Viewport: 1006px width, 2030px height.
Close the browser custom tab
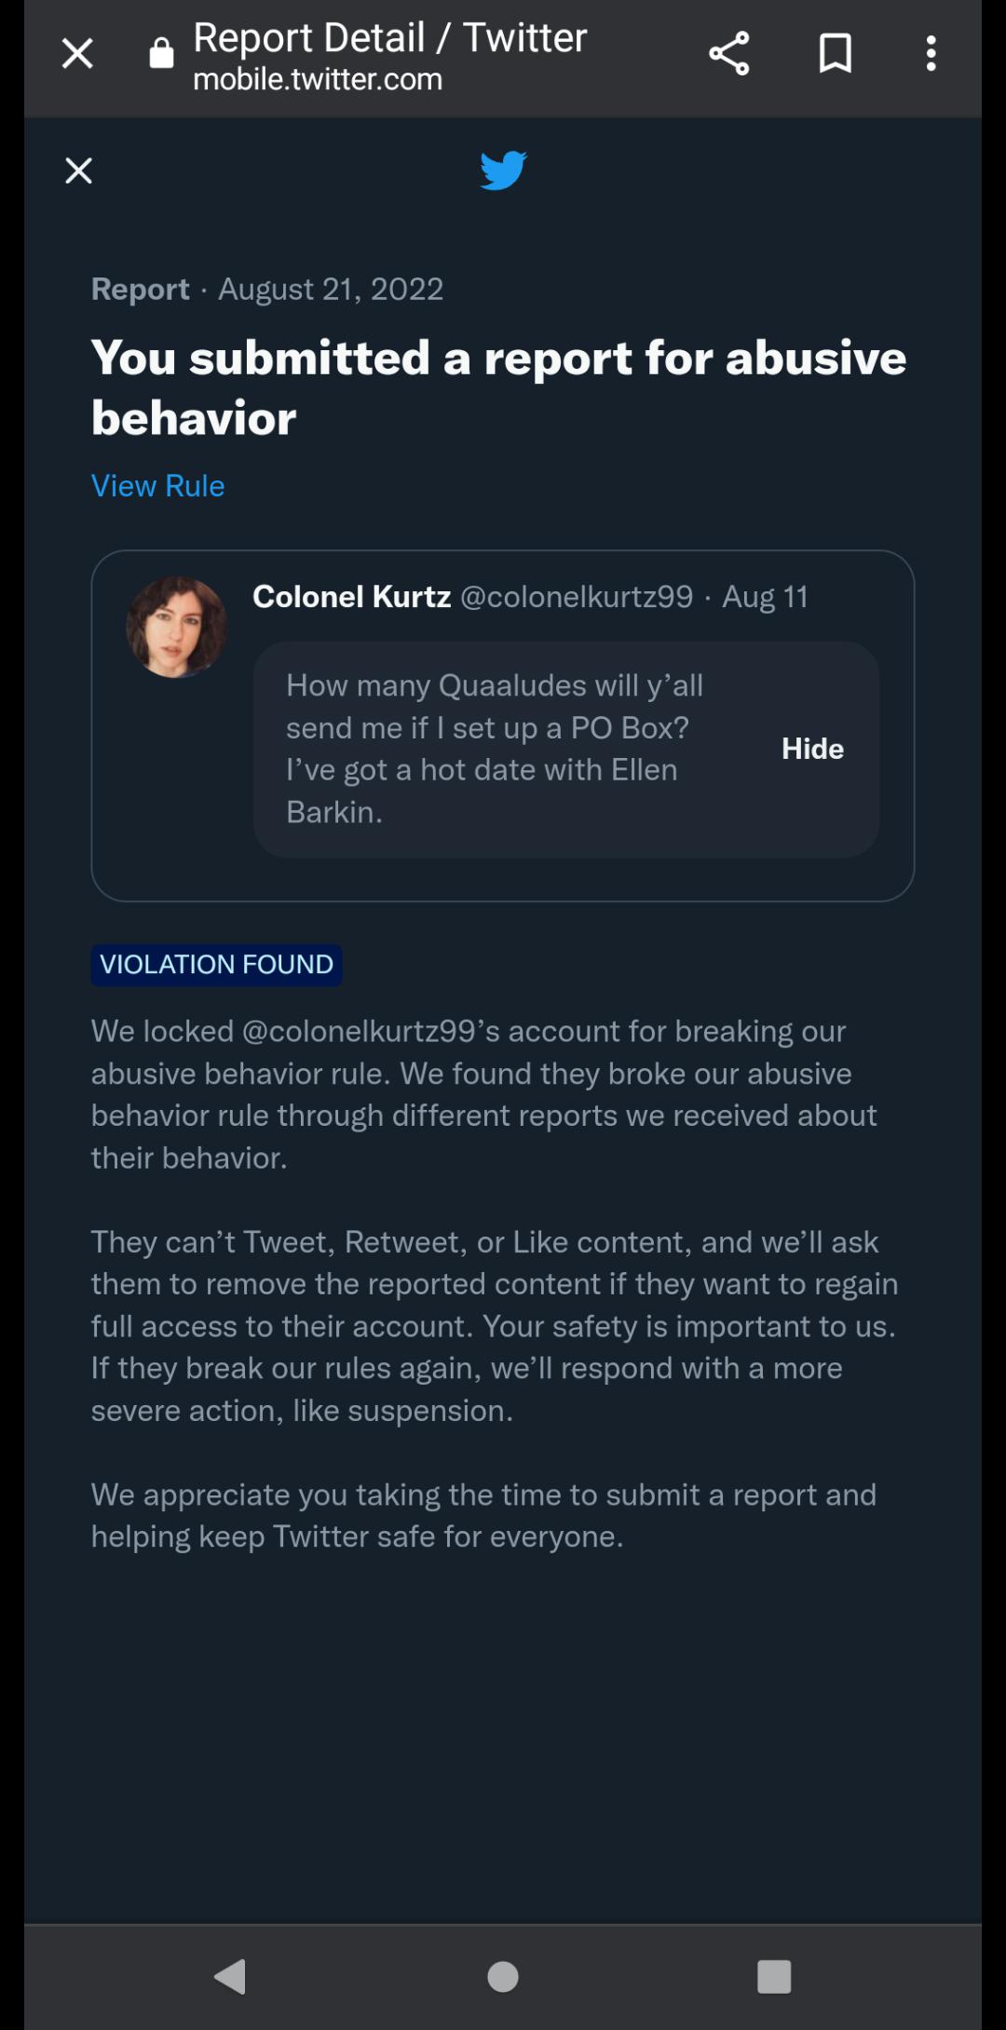pos(77,54)
